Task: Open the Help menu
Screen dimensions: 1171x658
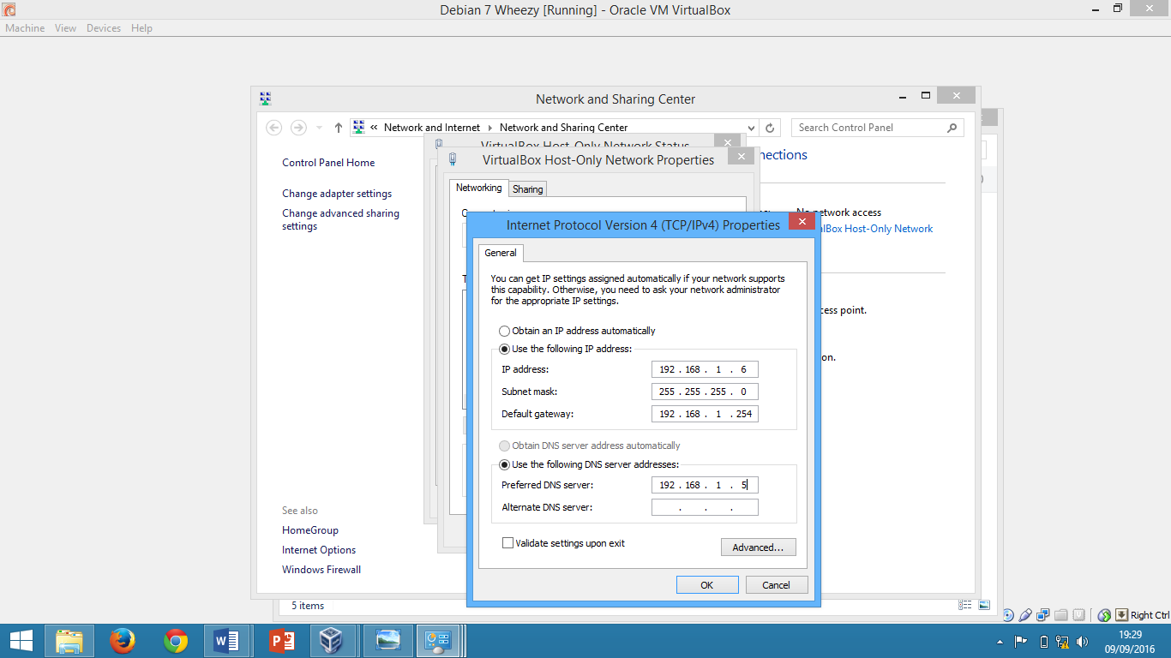Action: (x=142, y=28)
